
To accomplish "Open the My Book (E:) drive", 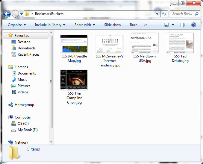I will (28, 130).
